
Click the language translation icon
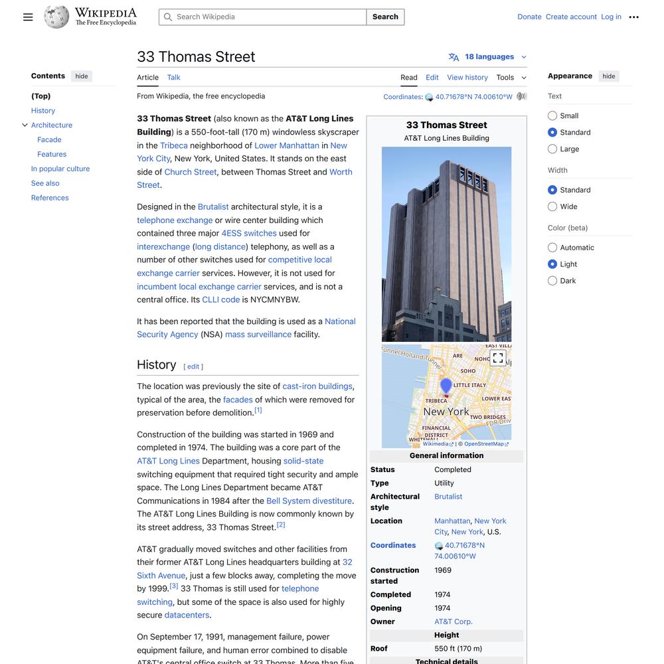tap(454, 56)
